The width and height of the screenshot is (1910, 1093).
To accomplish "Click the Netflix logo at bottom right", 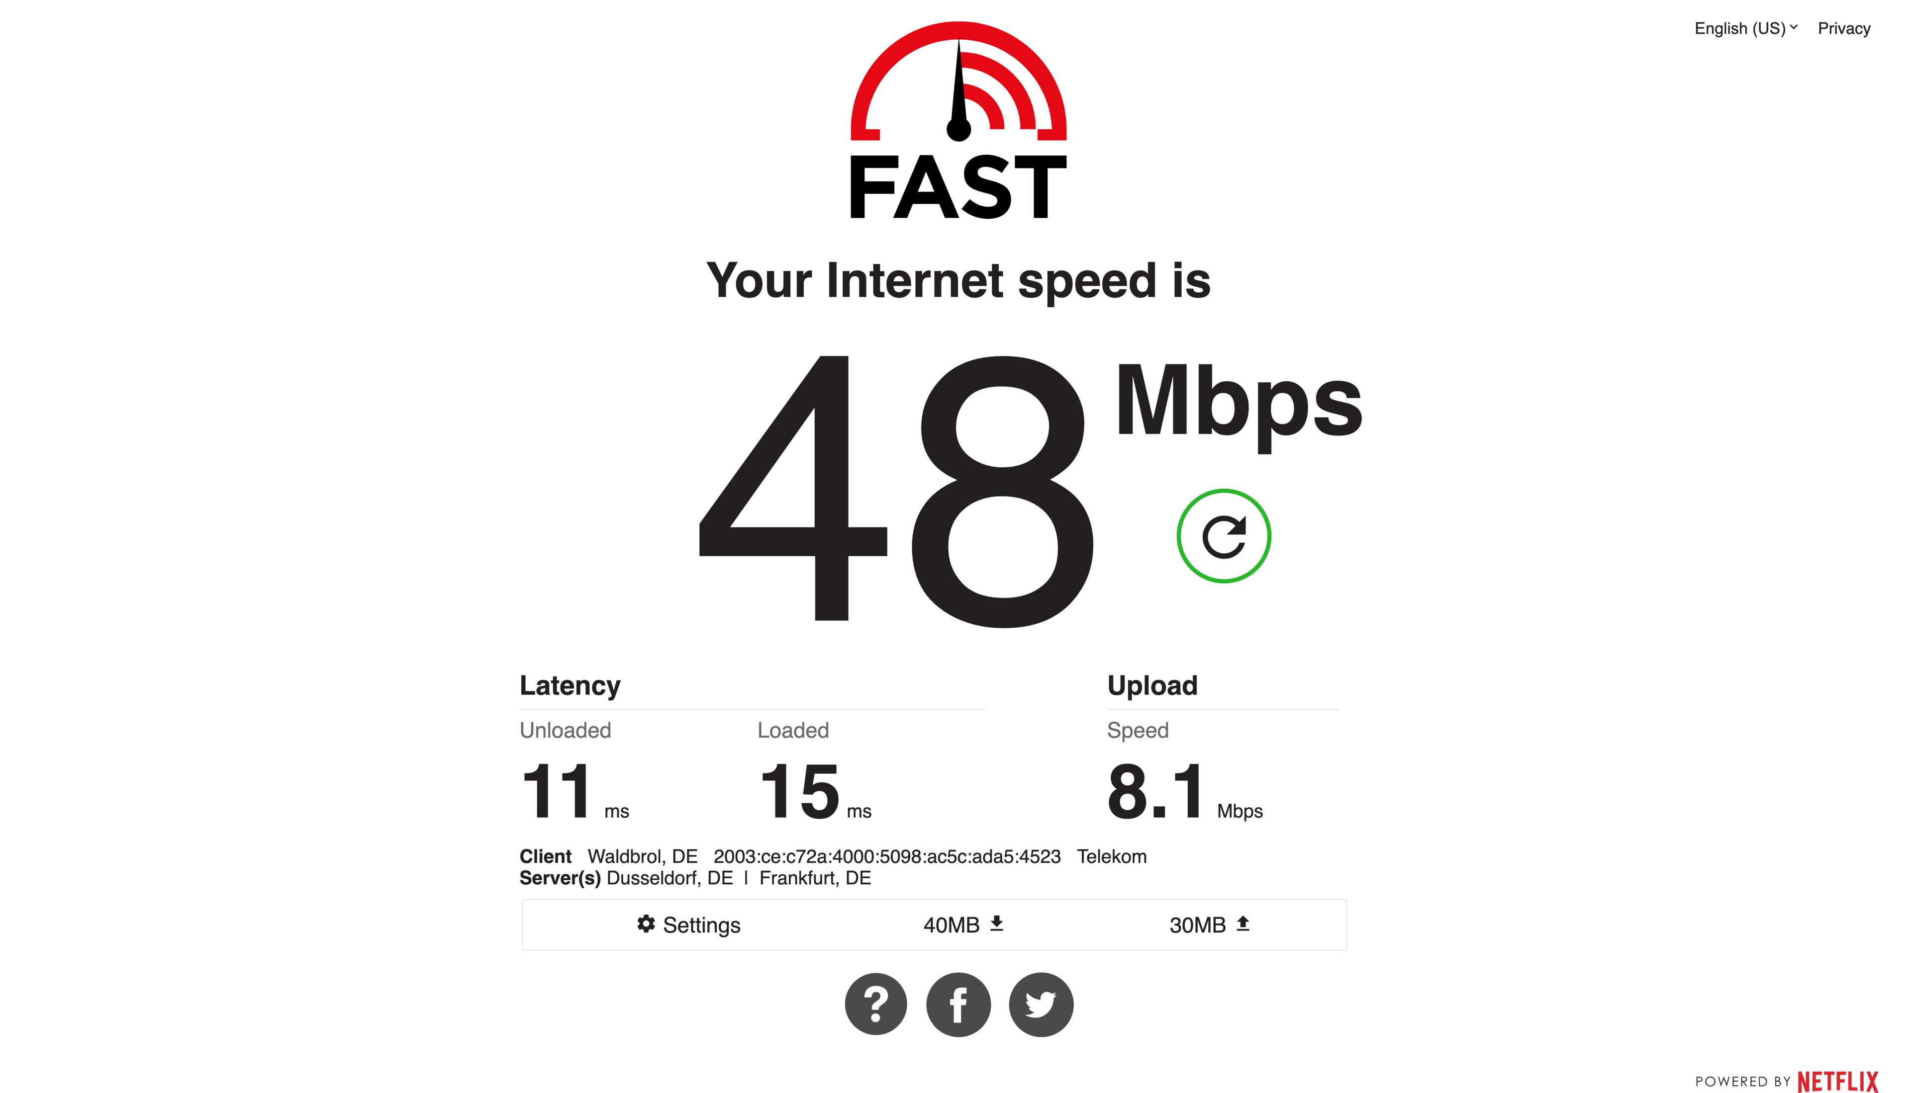I will pyautogui.click(x=1838, y=1082).
